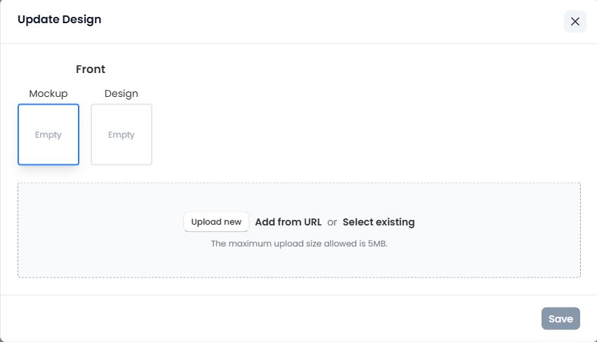
Task: Select the empty Design thumbnail slot
Action: tap(122, 134)
